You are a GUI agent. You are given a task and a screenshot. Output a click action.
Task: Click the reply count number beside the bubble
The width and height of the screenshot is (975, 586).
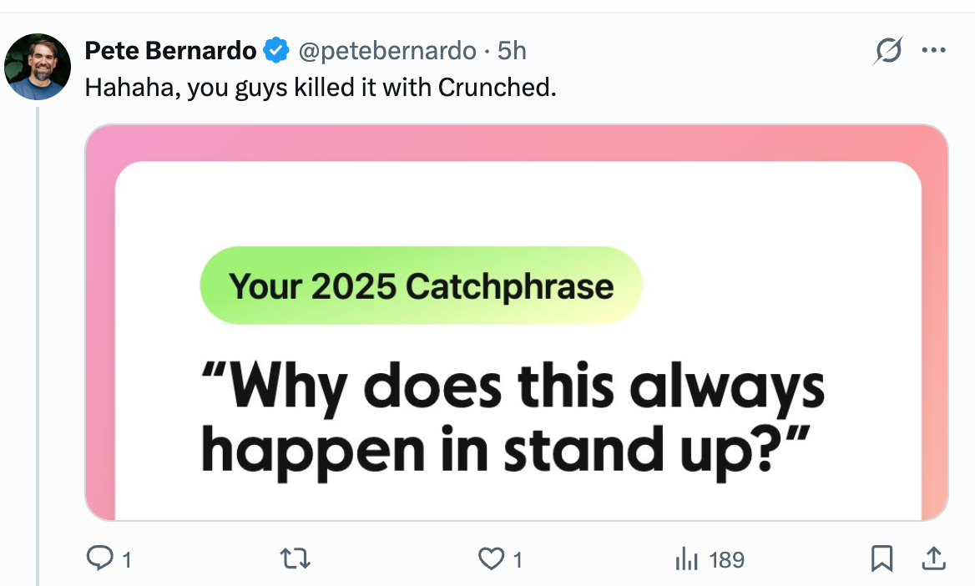126,559
